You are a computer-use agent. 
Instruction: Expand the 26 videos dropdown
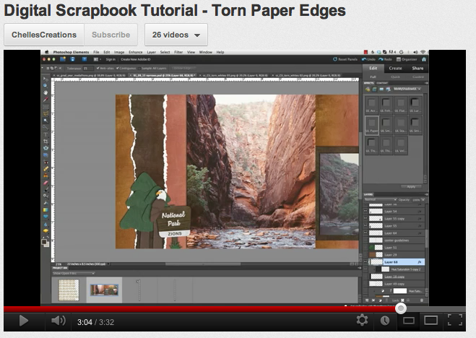pyautogui.click(x=176, y=35)
